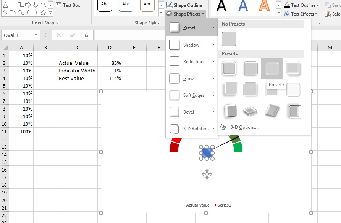Select the down arrow shape

click(36, 5)
